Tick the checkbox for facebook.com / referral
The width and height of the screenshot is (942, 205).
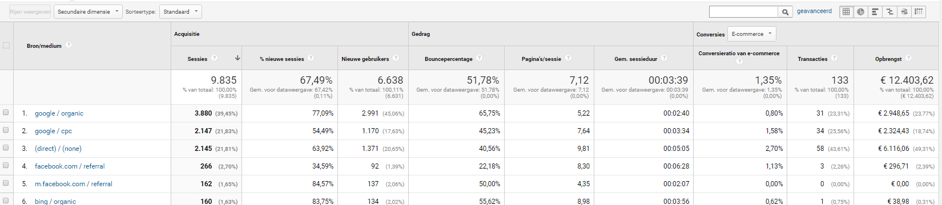tap(6, 166)
